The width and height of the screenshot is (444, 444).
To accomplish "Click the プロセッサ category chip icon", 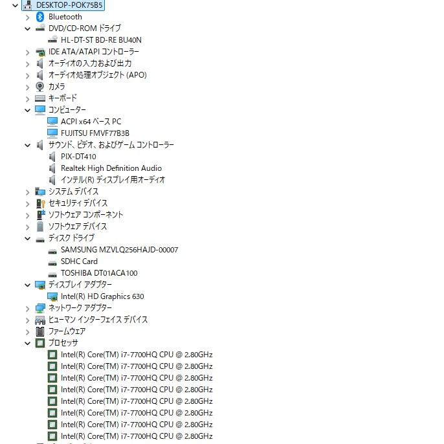I will (40, 343).
